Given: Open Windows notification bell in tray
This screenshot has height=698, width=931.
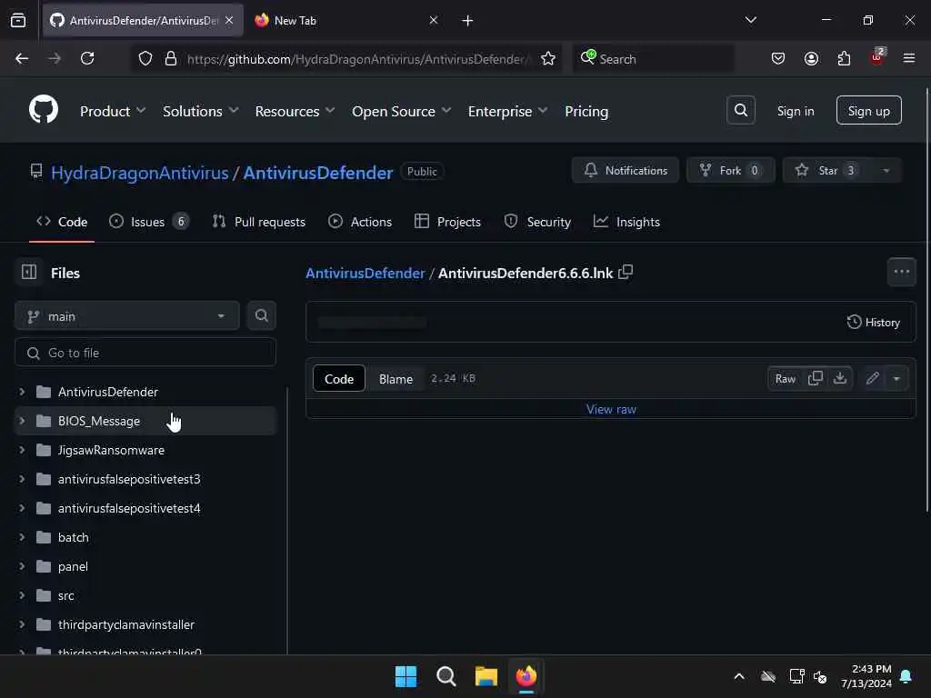Looking at the screenshot, I should click(906, 676).
